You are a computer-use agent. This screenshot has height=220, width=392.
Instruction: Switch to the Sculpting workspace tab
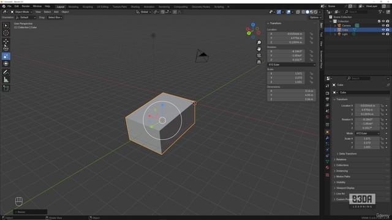click(x=88, y=7)
